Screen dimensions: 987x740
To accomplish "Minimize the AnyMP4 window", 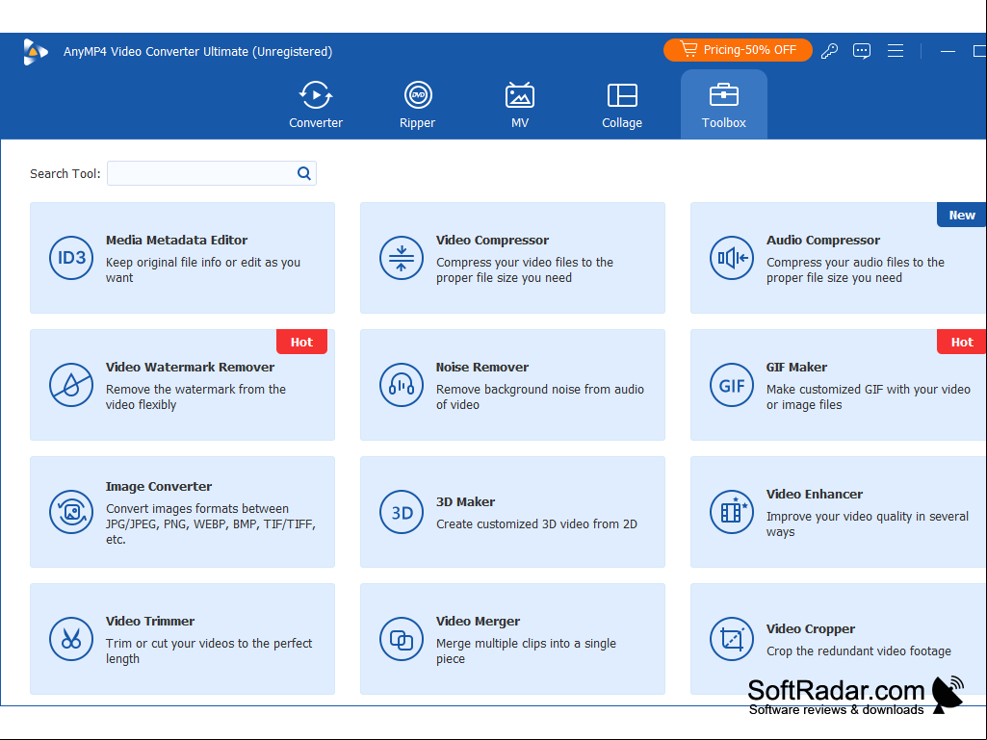I will (948, 51).
